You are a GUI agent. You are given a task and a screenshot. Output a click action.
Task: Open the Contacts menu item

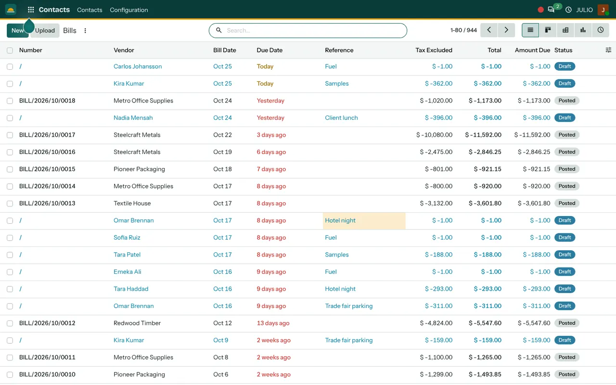[90, 10]
